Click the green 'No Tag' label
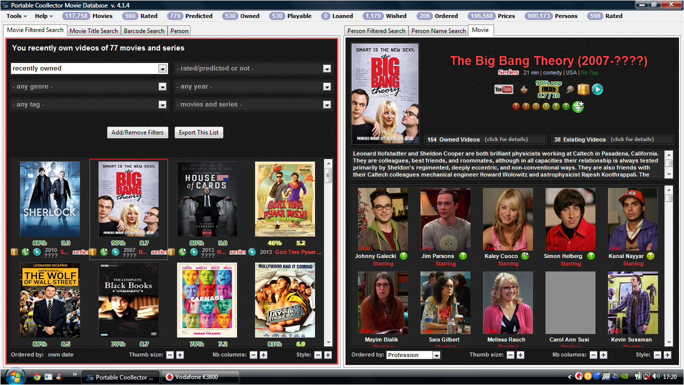 [589, 72]
